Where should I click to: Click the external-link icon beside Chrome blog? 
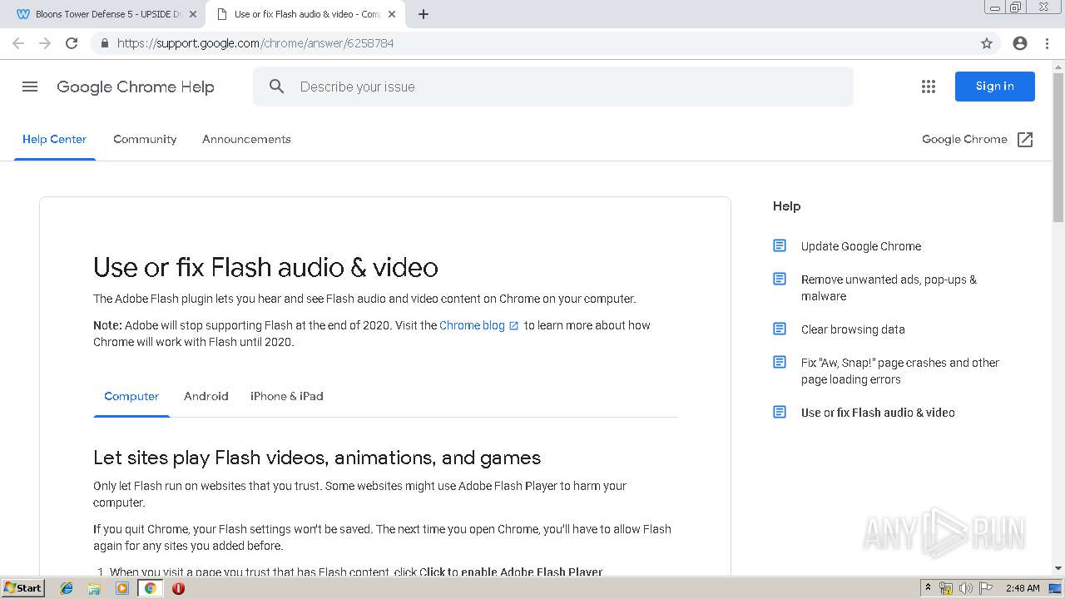pyautogui.click(x=513, y=326)
